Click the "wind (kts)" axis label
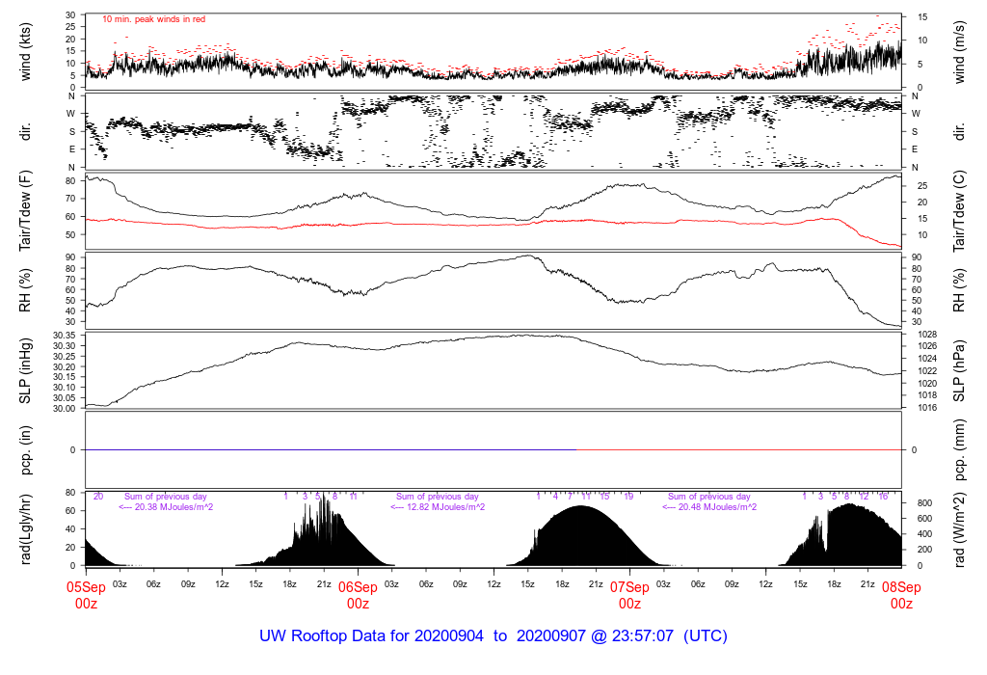The height and width of the screenshot is (675, 987). click(30, 50)
